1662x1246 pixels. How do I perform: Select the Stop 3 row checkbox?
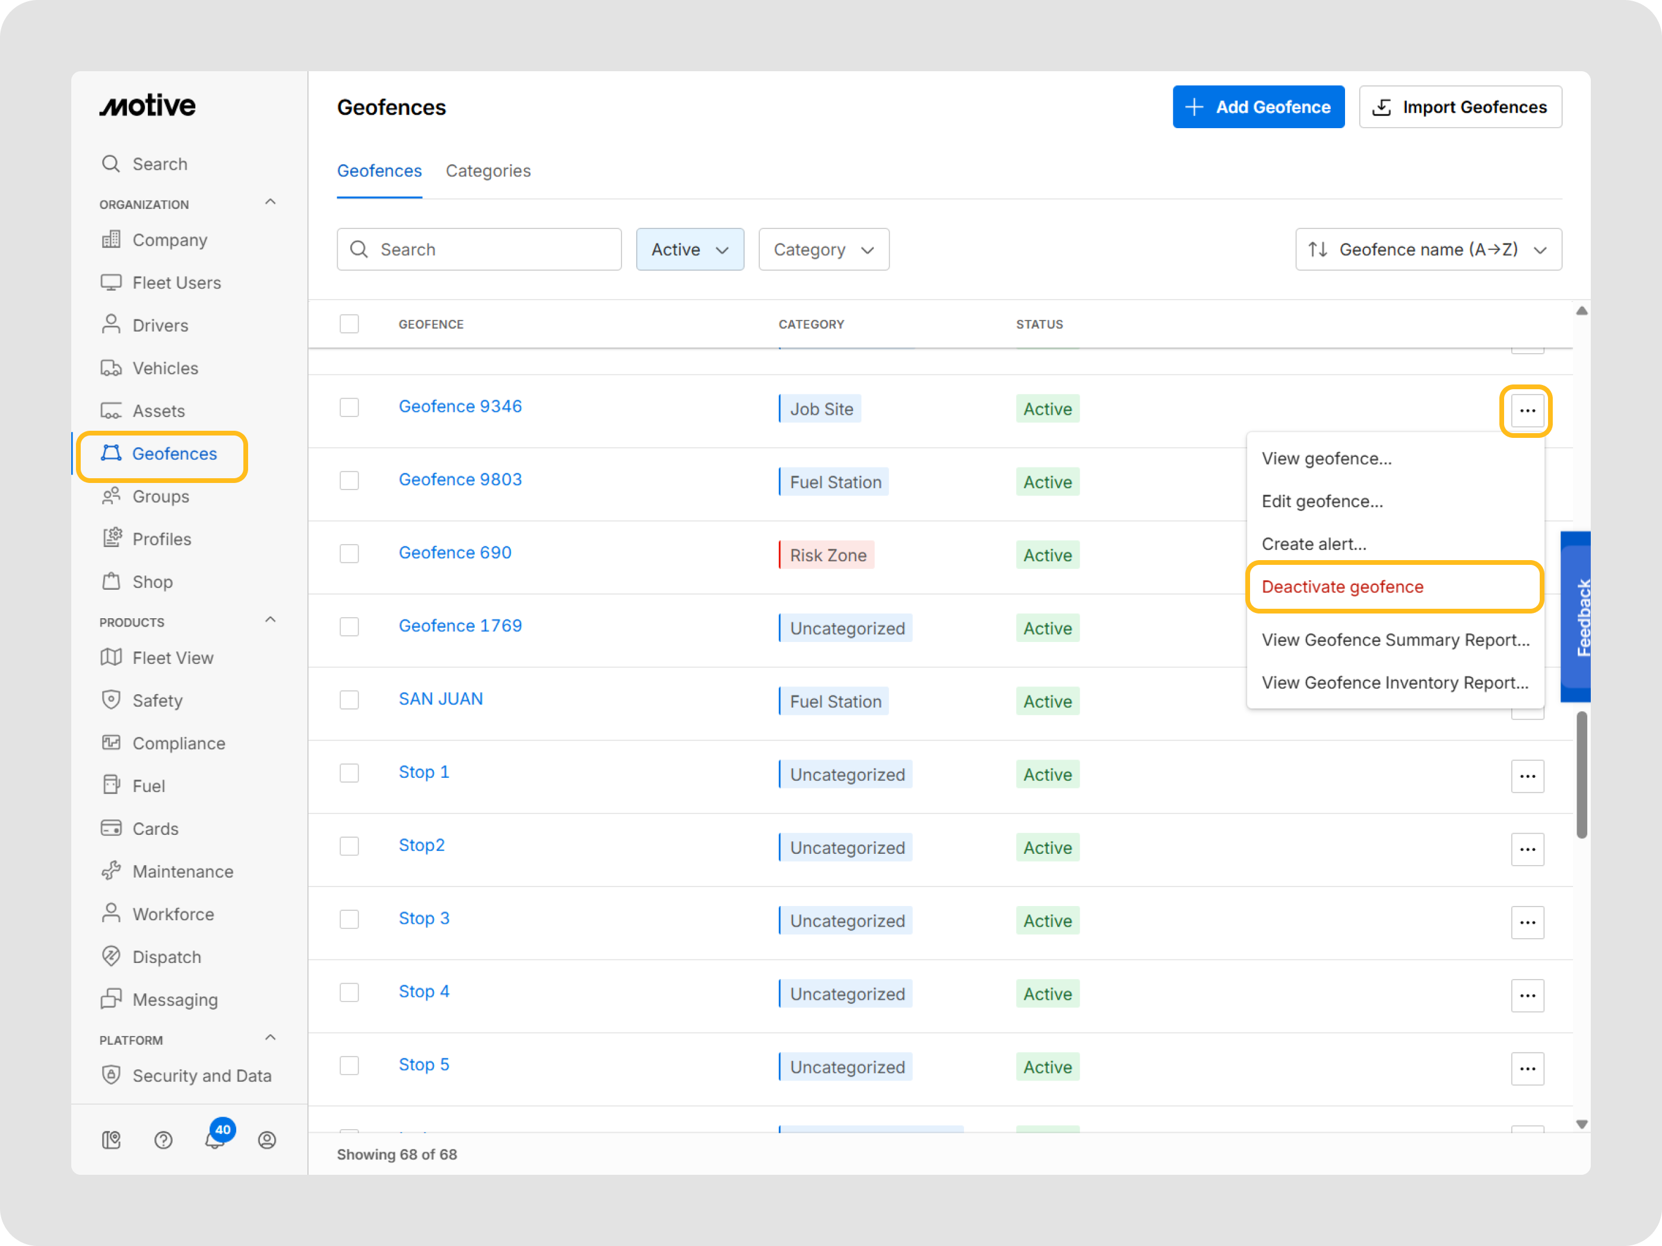tap(350, 919)
